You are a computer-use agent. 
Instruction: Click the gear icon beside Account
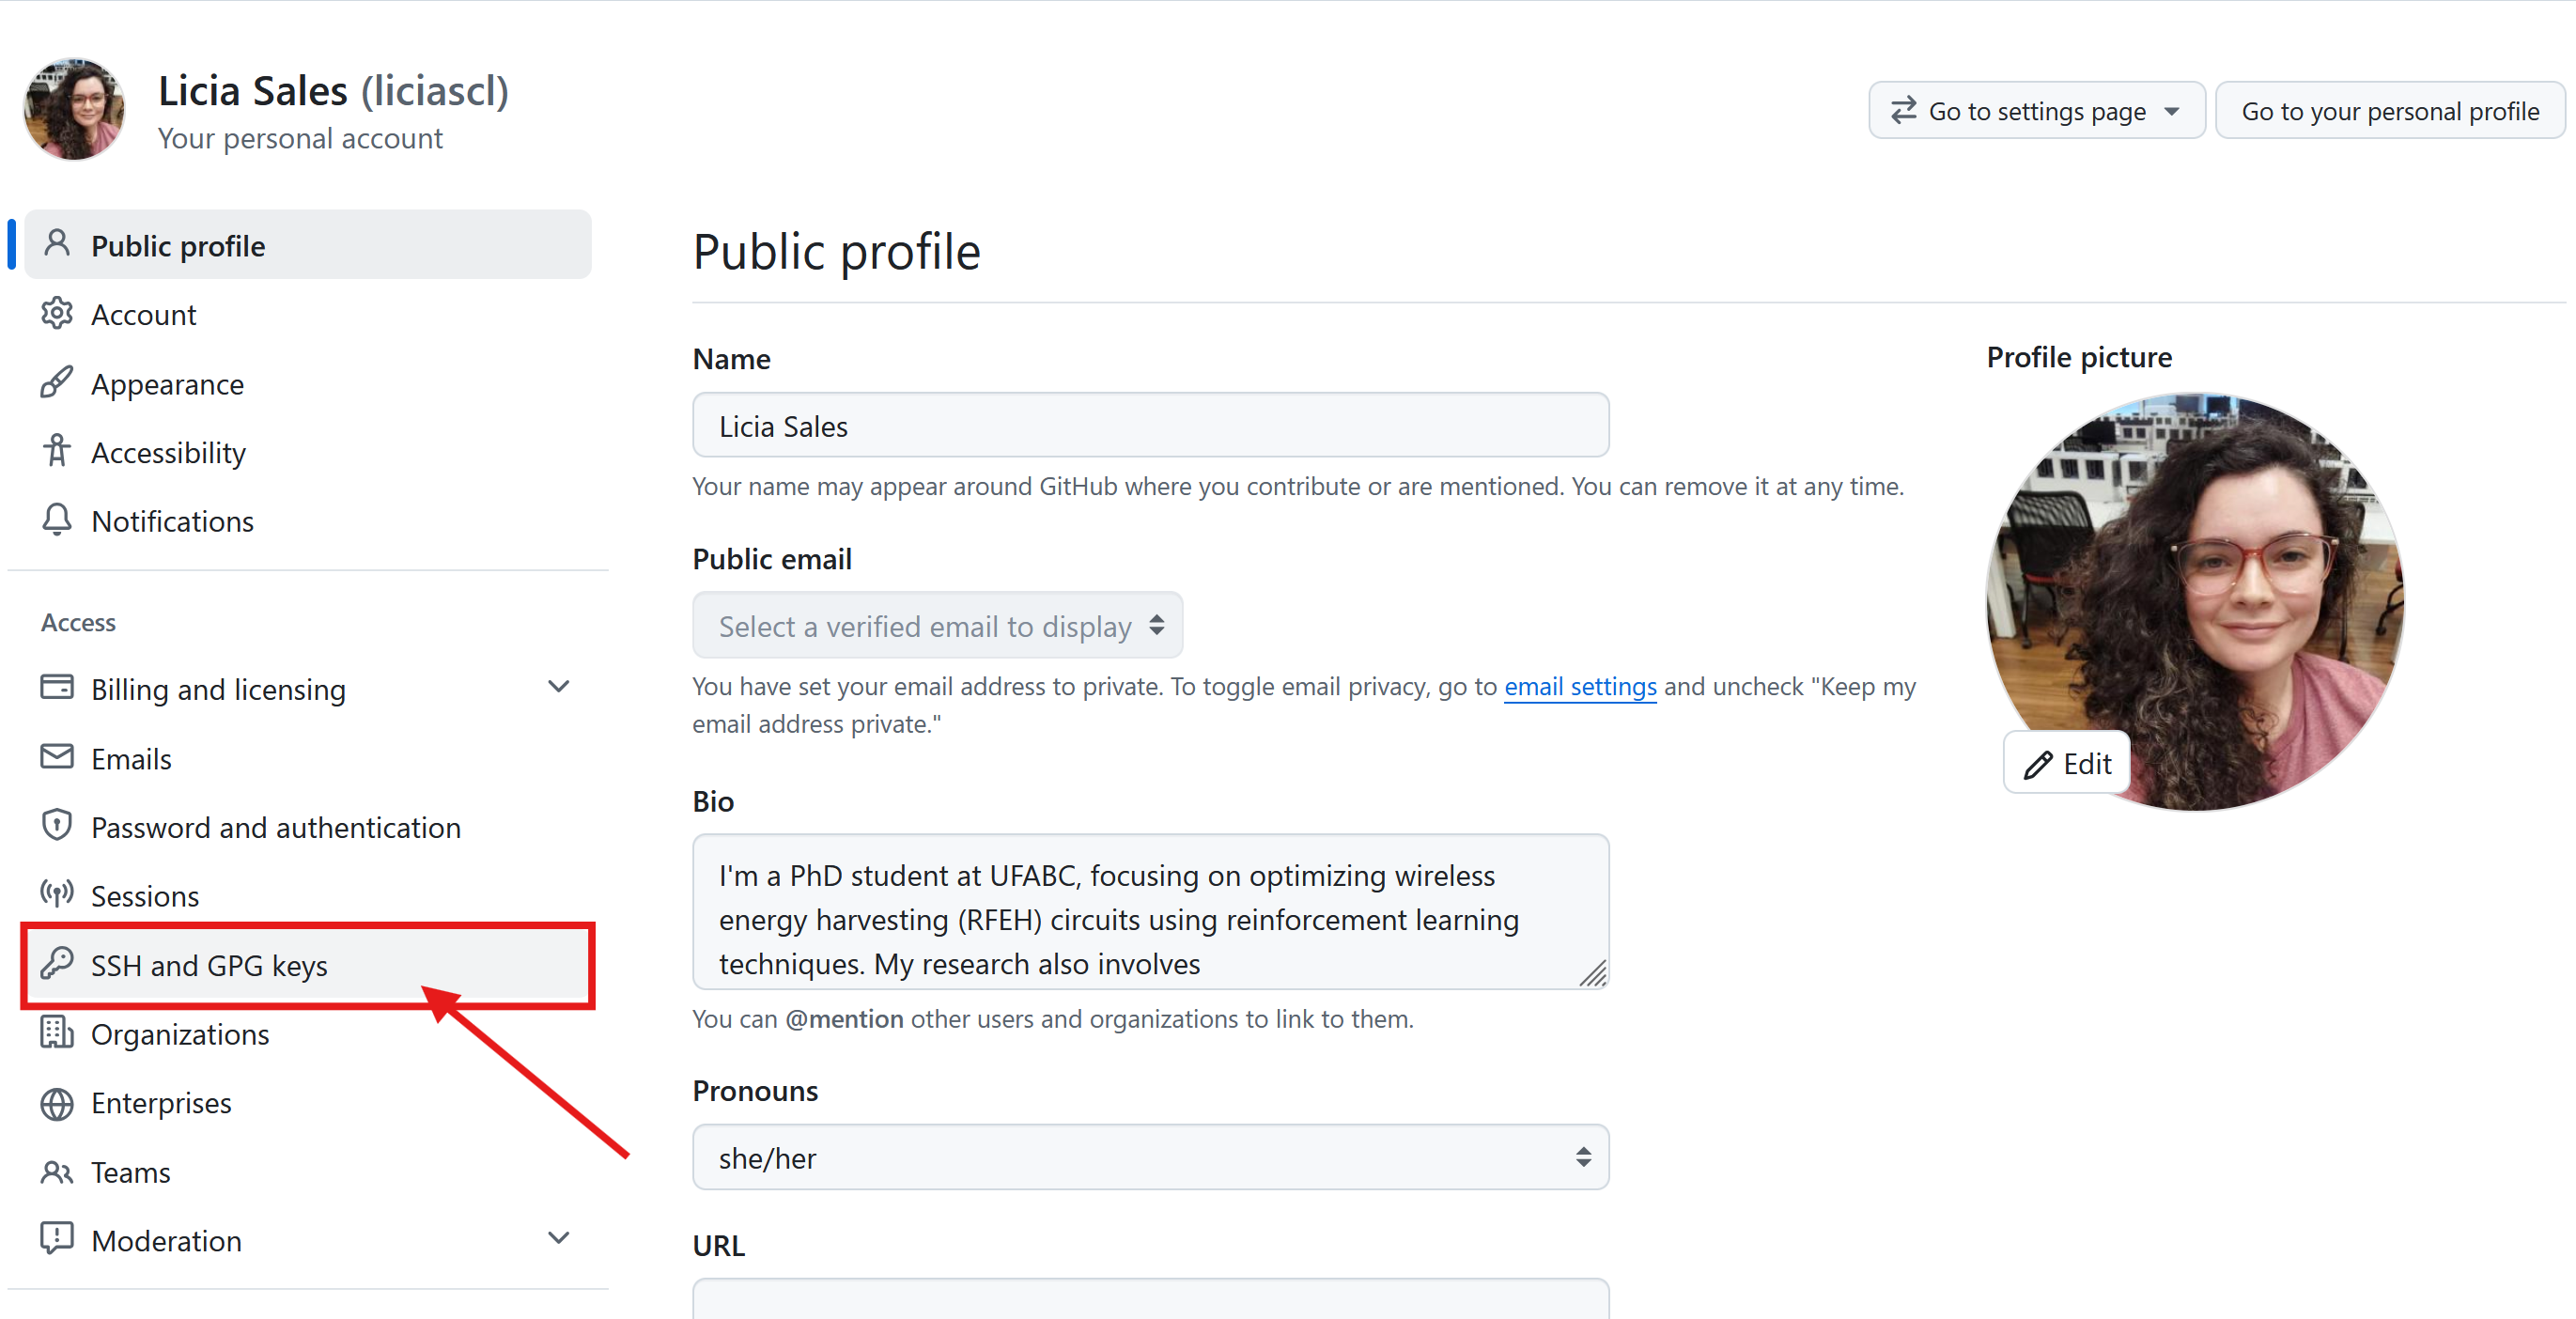56,314
